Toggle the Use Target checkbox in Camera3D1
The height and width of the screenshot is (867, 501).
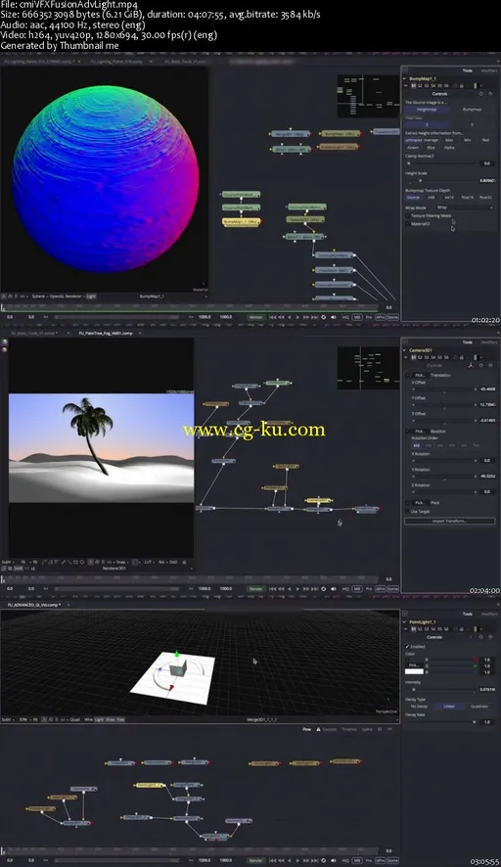click(x=407, y=512)
